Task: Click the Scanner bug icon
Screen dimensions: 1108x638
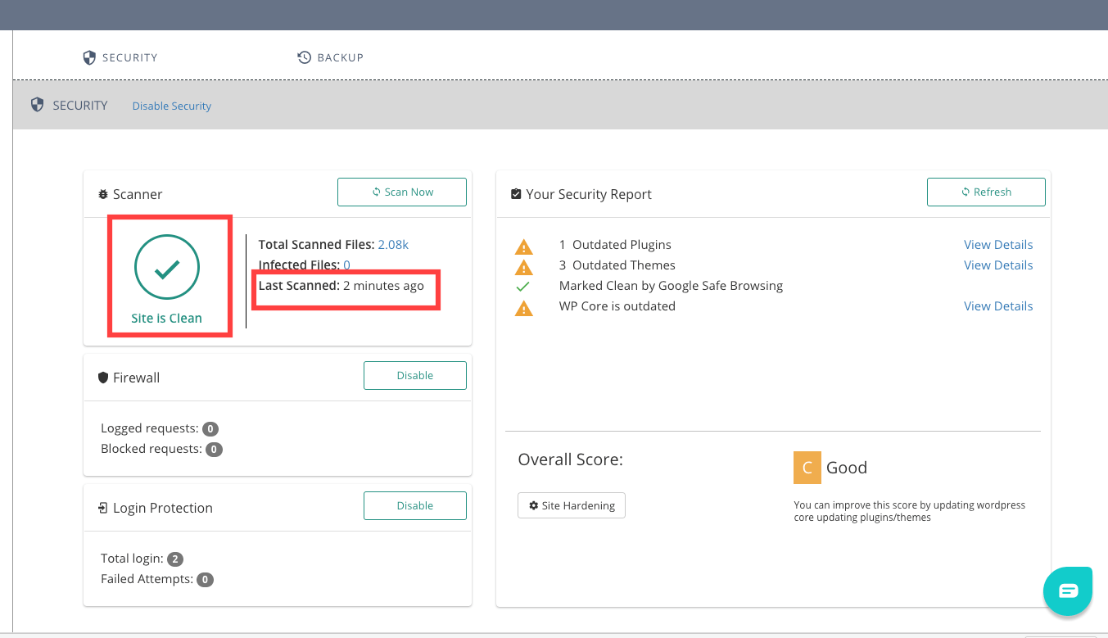Action: click(x=102, y=195)
